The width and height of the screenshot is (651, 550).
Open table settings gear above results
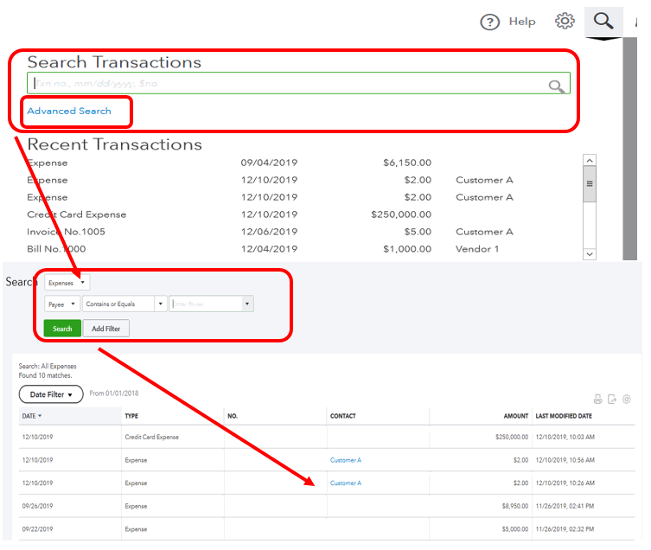627,400
